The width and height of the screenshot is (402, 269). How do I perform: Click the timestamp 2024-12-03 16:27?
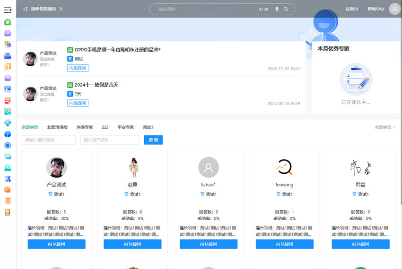click(x=284, y=69)
